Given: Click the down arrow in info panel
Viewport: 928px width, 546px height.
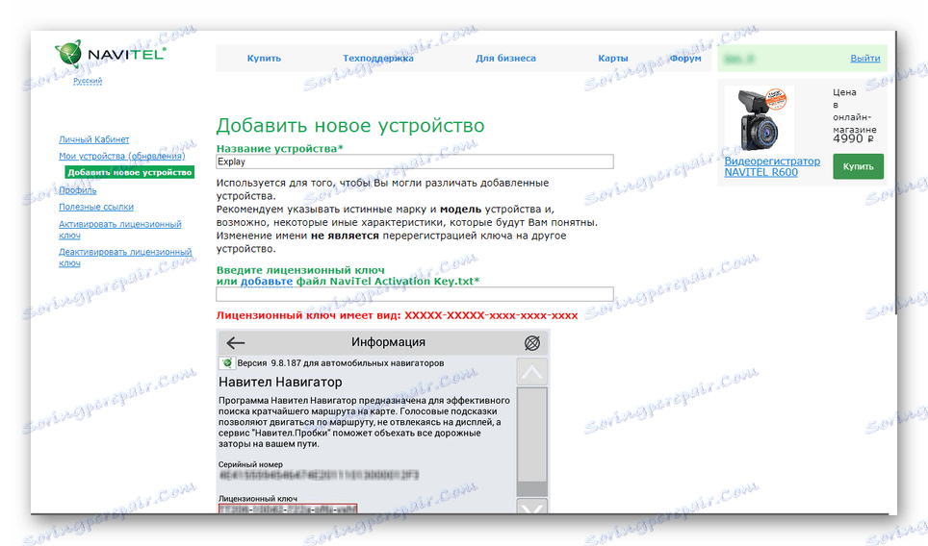Looking at the screenshot, I should tap(532, 506).
